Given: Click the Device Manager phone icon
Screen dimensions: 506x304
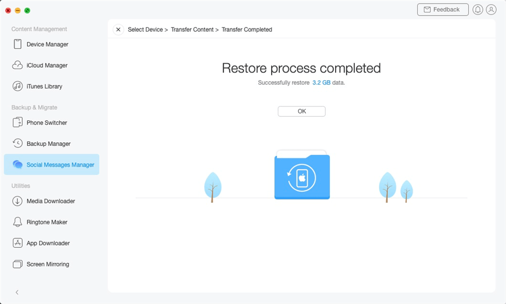Looking at the screenshot, I should 18,44.
